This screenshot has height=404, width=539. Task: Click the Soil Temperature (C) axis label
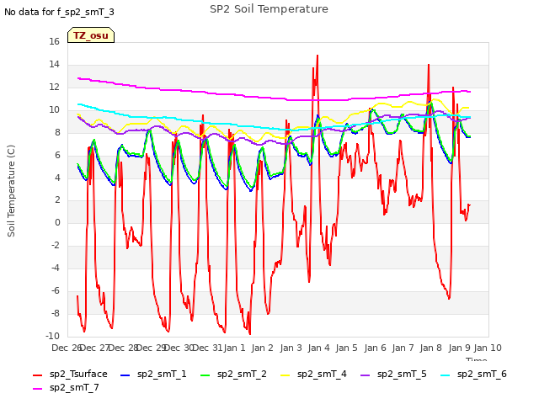[11, 191]
